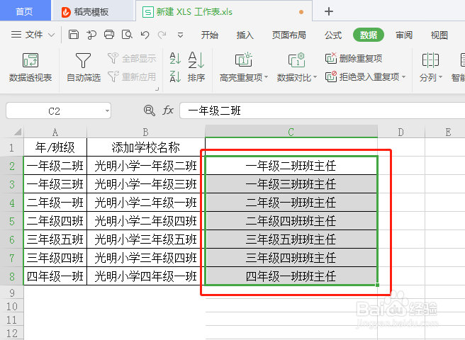This screenshot has height=340, width=465.
Task: Expand the quick access toolbar customize arrow
Action: (x=180, y=35)
